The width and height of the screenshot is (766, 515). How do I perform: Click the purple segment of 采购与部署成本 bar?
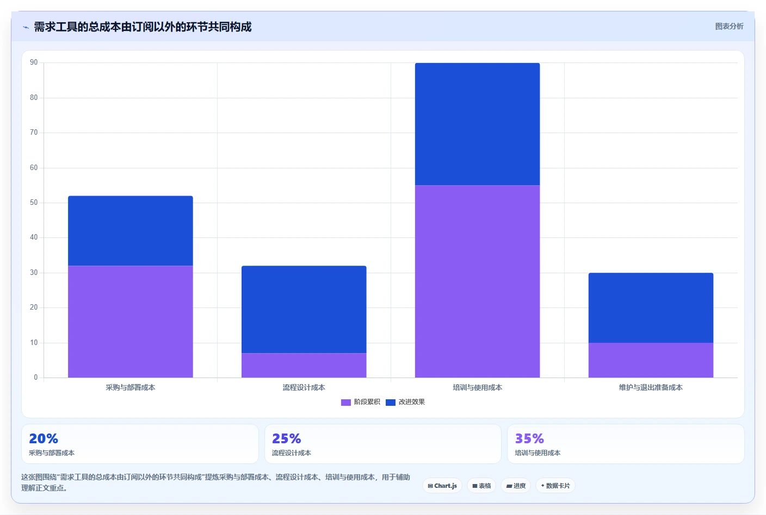click(131, 322)
